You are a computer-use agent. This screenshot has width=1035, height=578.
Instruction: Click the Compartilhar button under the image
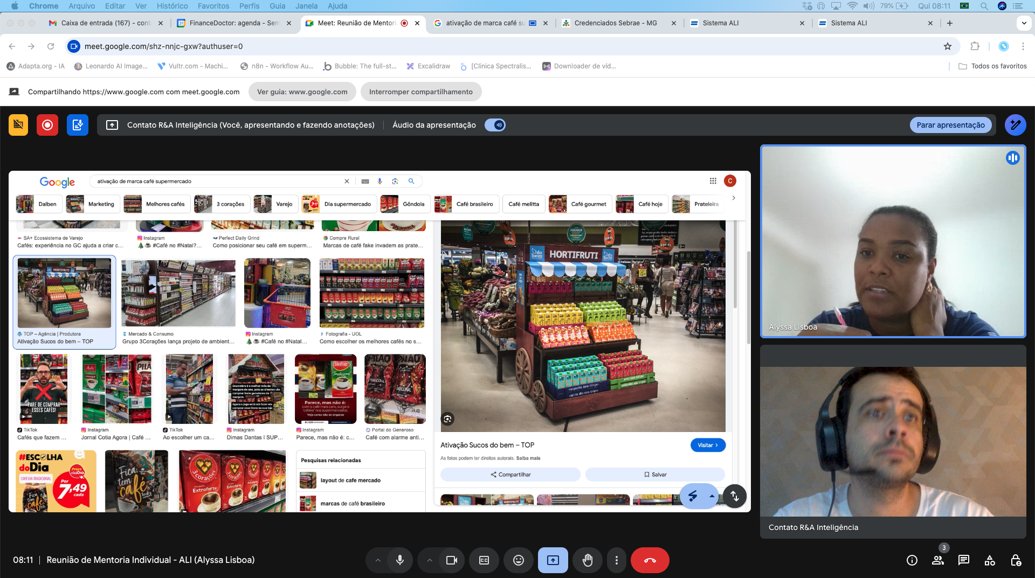pos(510,475)
